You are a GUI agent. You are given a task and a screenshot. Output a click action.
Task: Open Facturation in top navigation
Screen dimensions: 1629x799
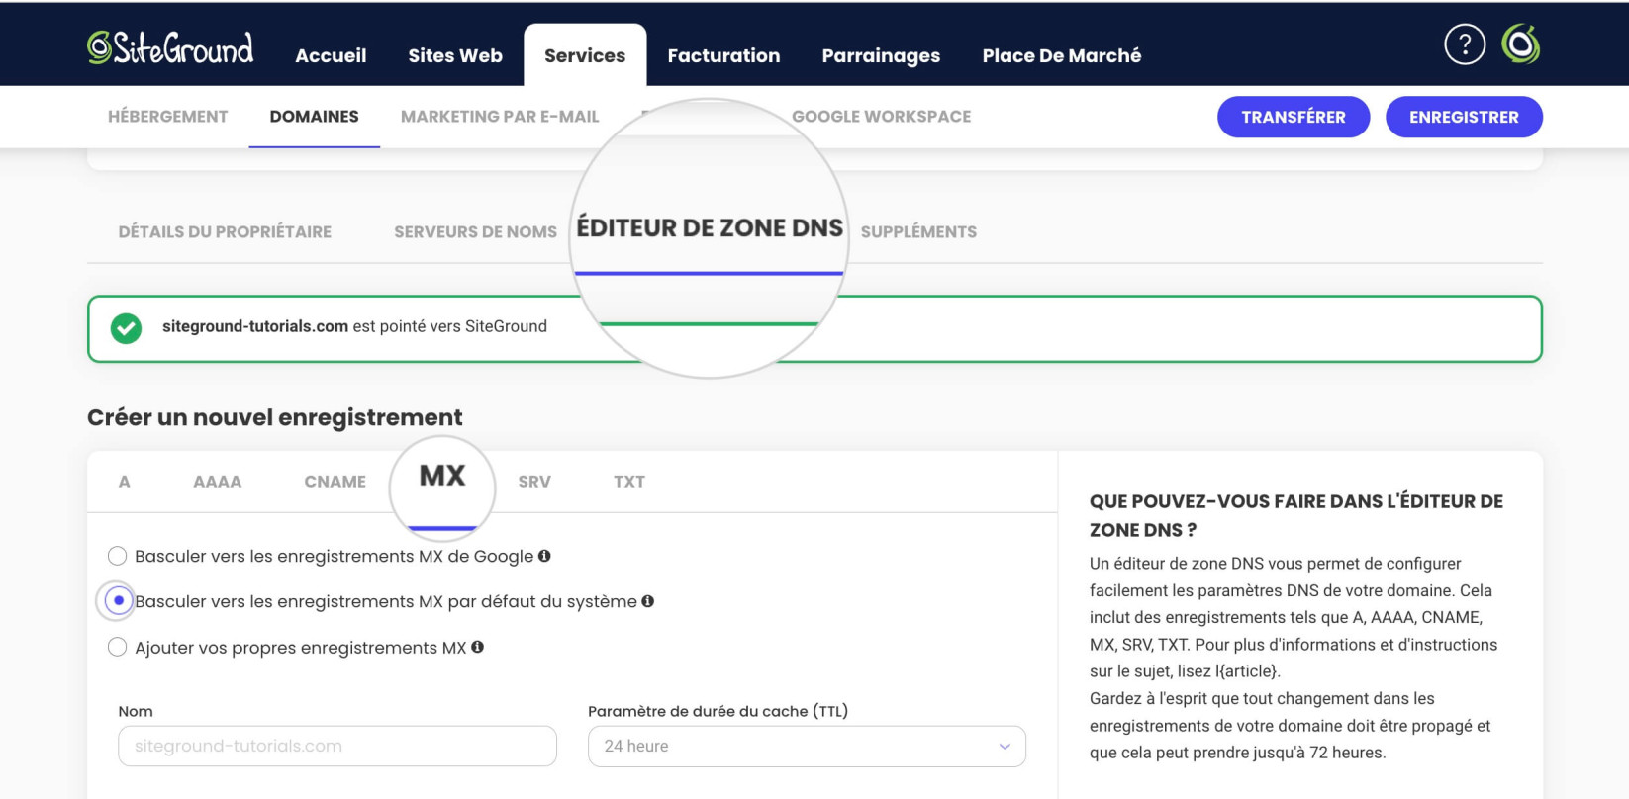tap(723, 56)
